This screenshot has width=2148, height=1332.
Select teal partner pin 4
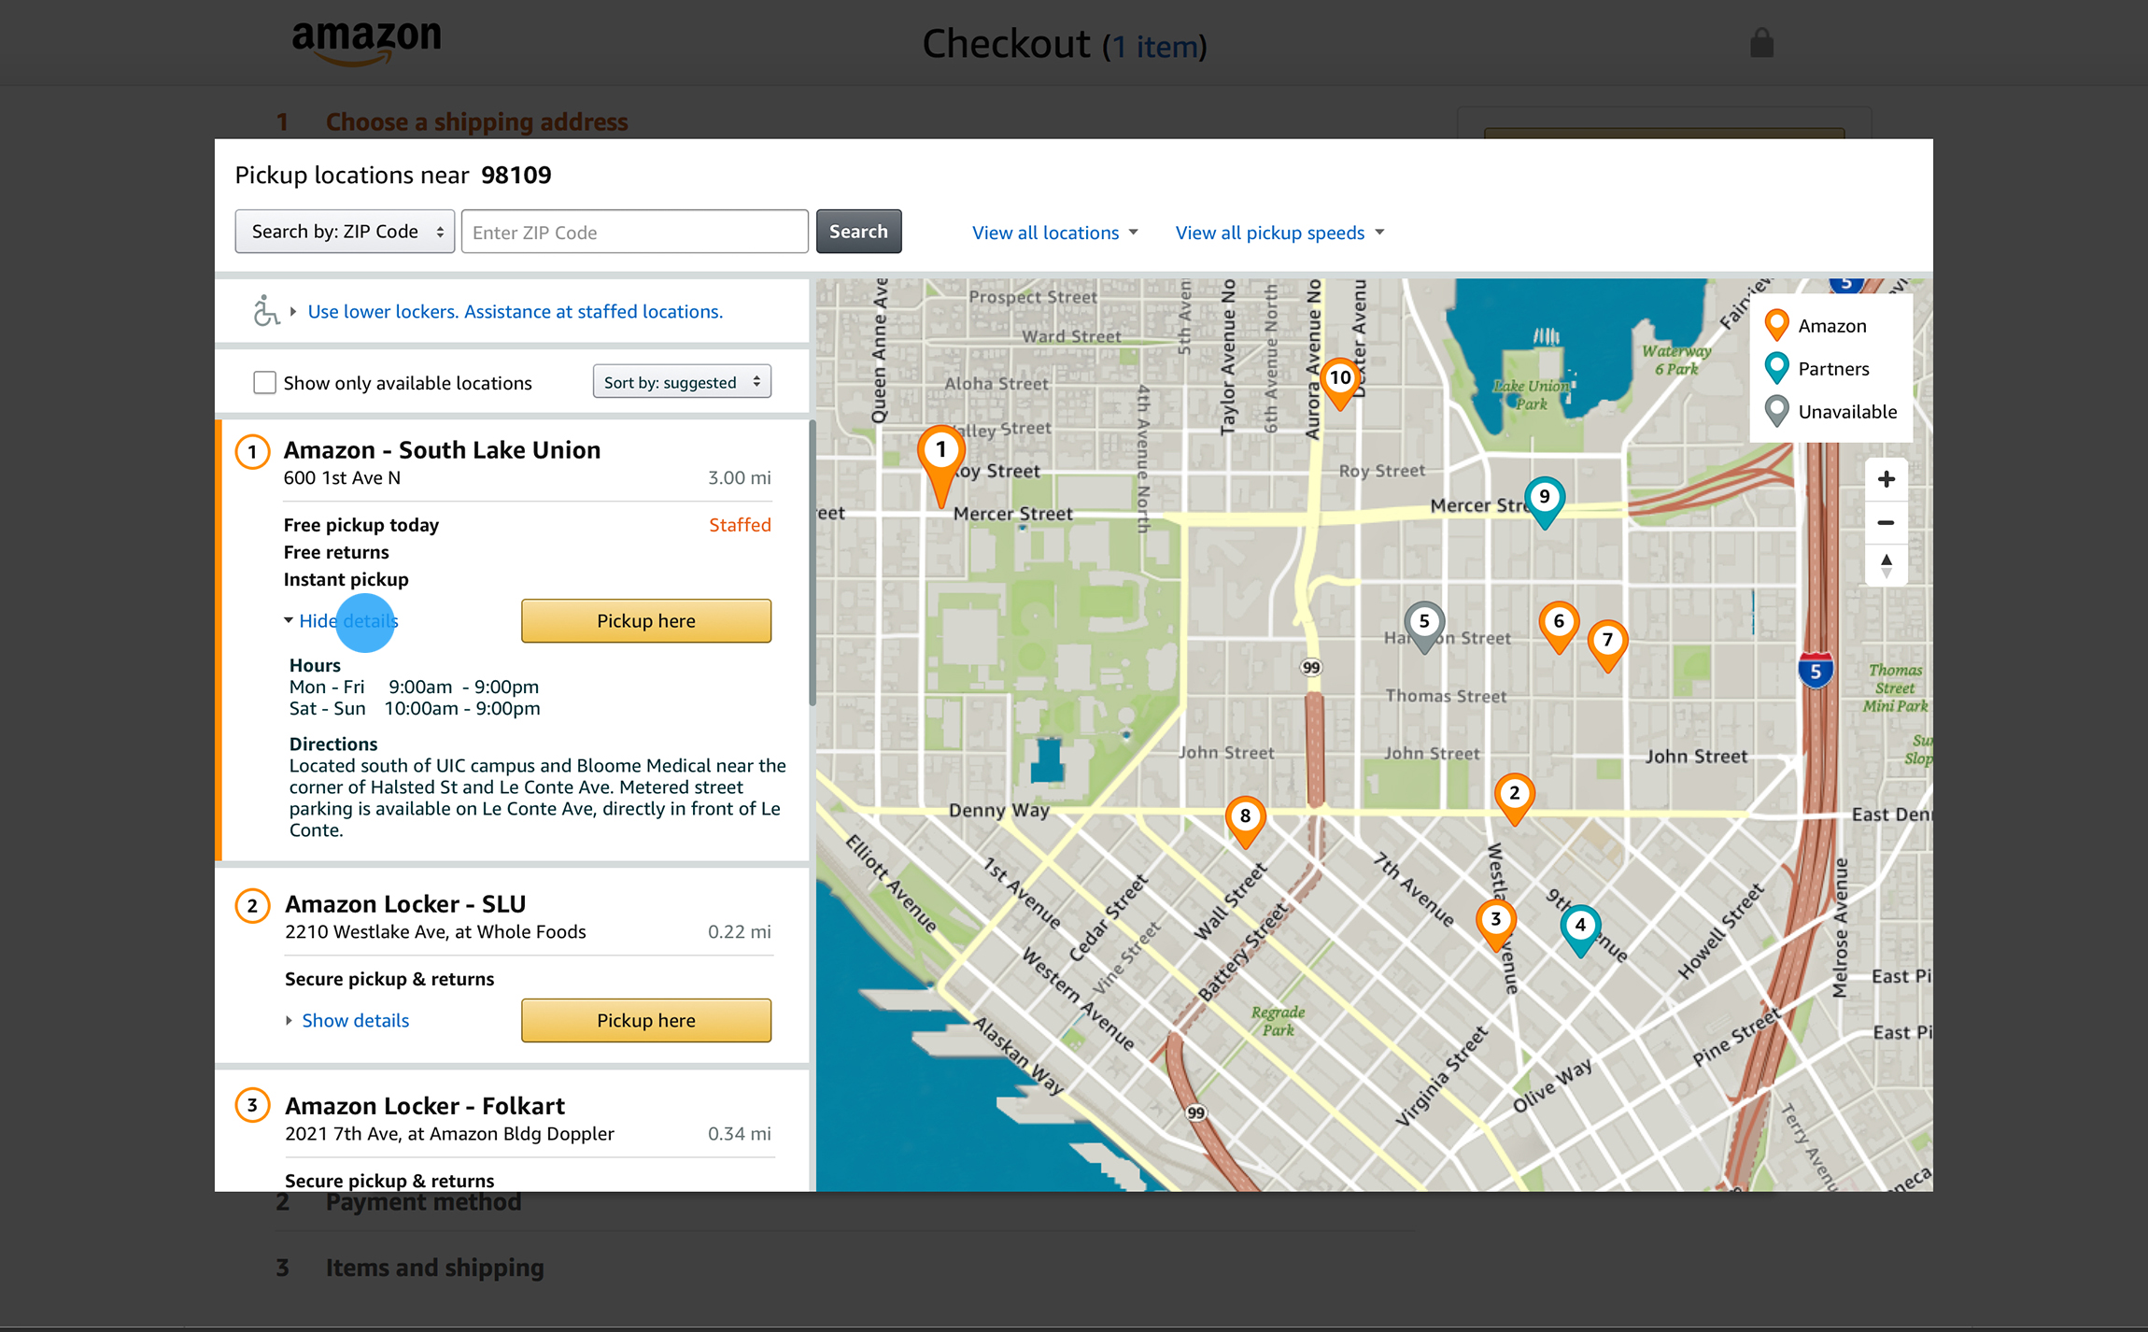1579,927
